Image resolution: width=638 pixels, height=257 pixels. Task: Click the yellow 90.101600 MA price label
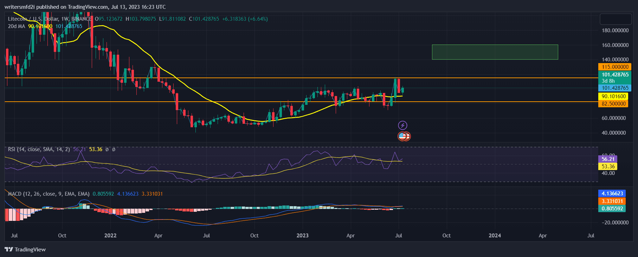(613, 96)
